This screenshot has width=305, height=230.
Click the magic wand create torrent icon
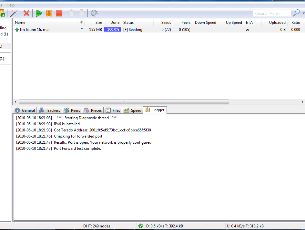point(14,13)
